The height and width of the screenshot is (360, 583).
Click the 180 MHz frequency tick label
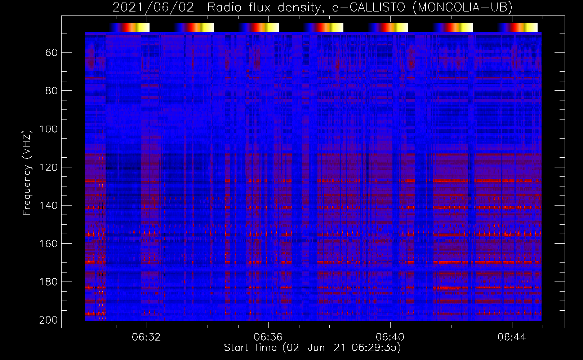(x=49, y=282)
